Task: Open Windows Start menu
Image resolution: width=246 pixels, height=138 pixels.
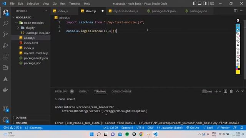Action: point(91,134)
